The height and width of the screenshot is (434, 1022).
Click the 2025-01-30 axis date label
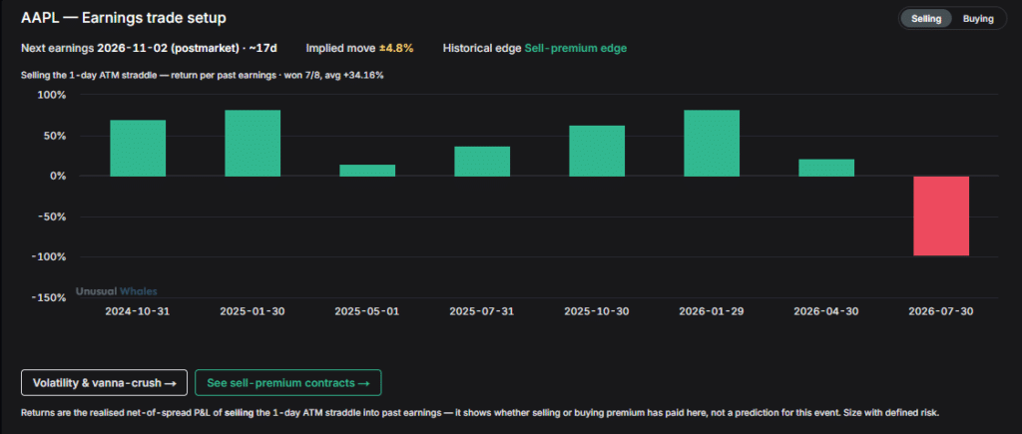click(253, 311)
